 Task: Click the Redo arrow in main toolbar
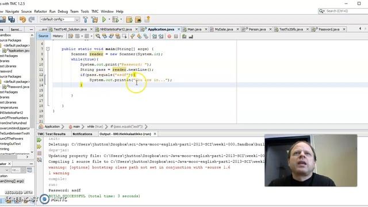click(x=32, y=20)
